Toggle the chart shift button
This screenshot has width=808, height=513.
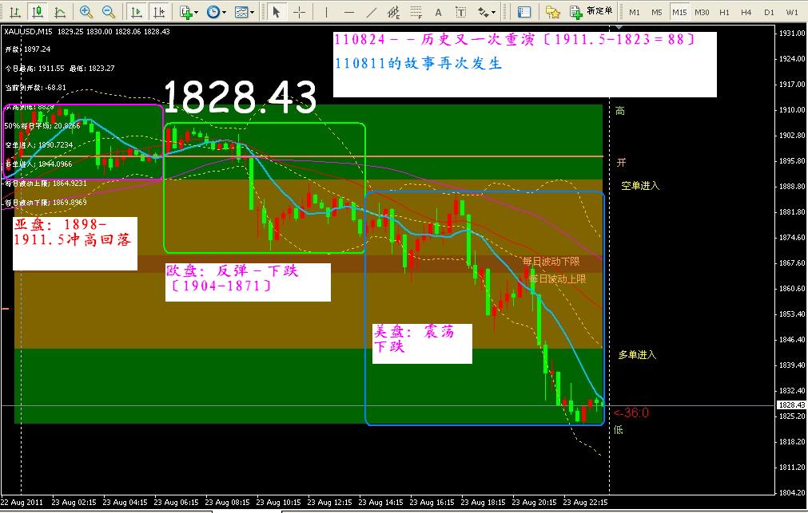pyautogui.click(x=160, y=12)
